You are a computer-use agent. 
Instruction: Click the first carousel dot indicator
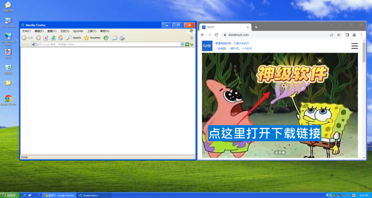pos(277,153)
